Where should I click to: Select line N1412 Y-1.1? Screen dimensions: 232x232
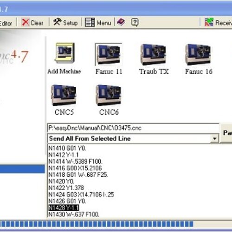pos(64,155)
